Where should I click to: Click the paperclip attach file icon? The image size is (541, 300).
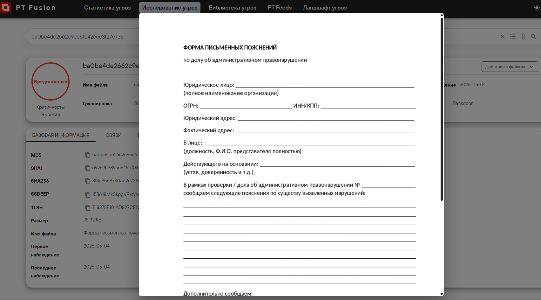click(523, 37)
